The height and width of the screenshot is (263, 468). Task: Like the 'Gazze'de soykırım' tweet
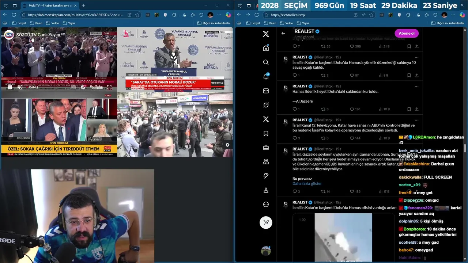[x=352, y=191]
